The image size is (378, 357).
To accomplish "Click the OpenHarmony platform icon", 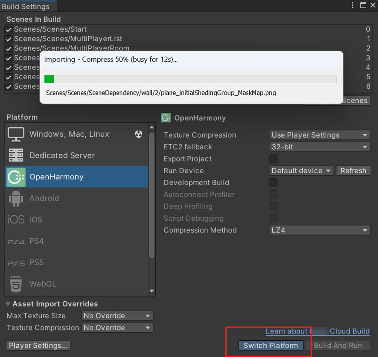I will click(16, 177).
